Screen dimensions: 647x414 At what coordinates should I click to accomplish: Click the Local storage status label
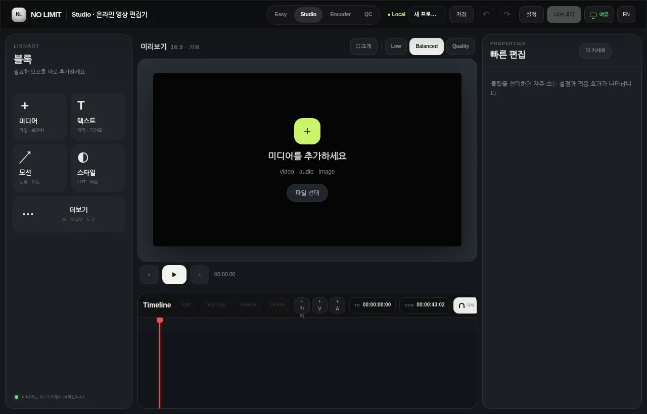396,15
